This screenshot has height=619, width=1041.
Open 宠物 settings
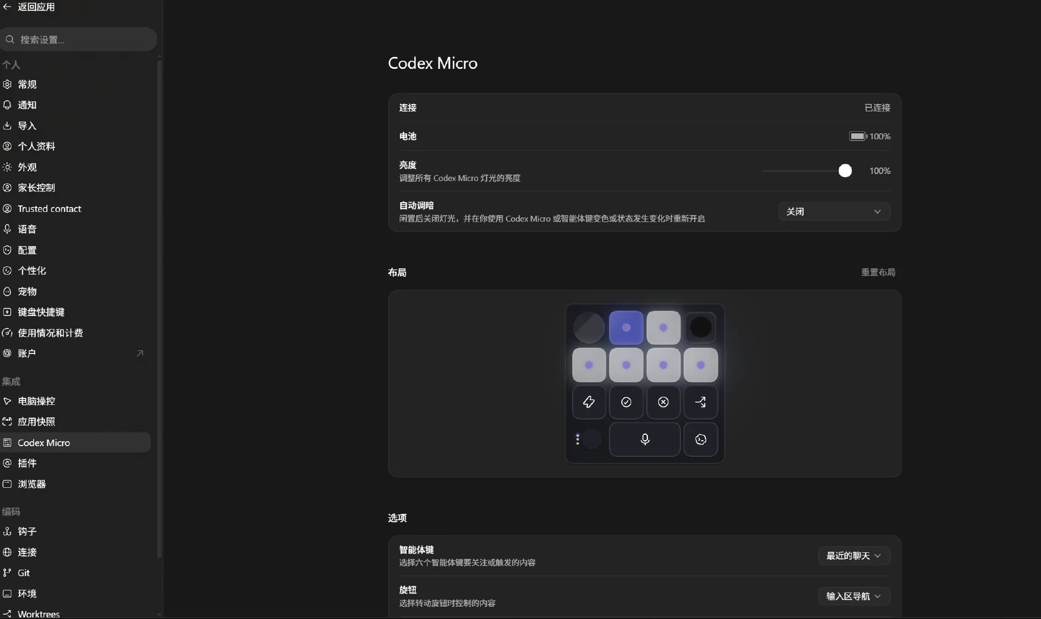tap(75, 291)
